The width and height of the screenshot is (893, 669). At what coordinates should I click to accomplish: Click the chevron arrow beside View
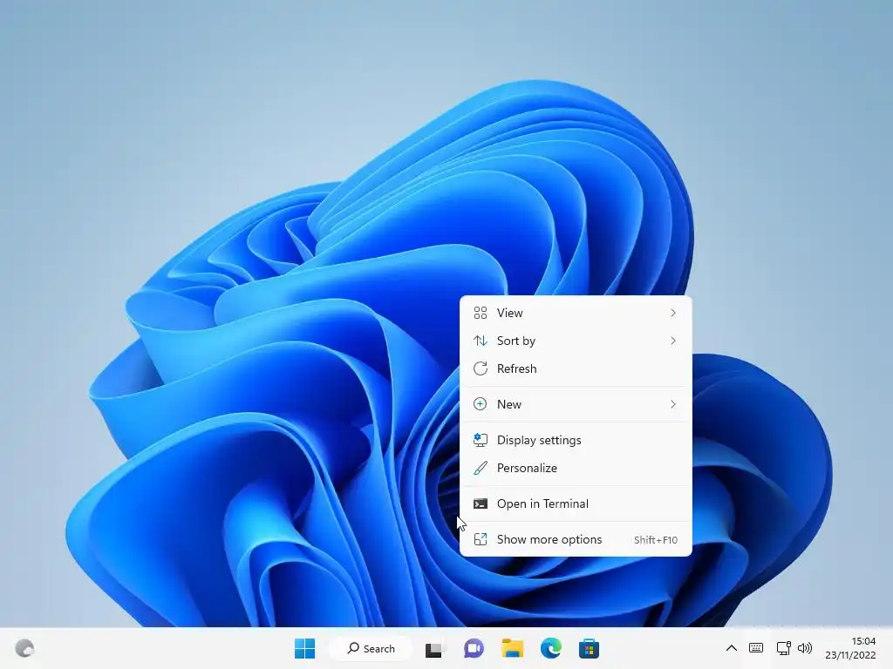pyautogui.click(x=673, y=313)
